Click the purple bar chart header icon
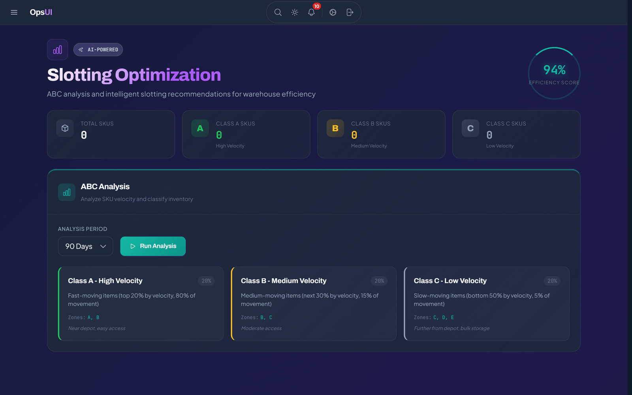This screenshot has height=395, width=632. [x=57, y=50]
